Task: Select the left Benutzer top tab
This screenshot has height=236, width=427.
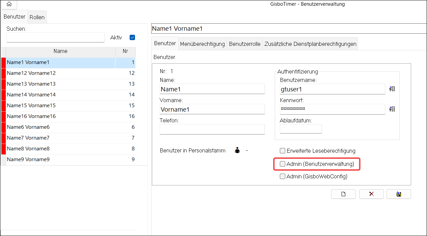Action: point(15,17)
